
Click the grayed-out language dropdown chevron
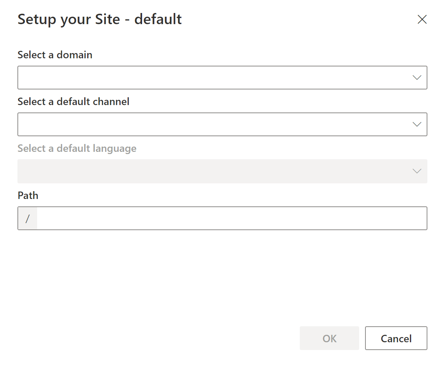[x=417, y=171]
